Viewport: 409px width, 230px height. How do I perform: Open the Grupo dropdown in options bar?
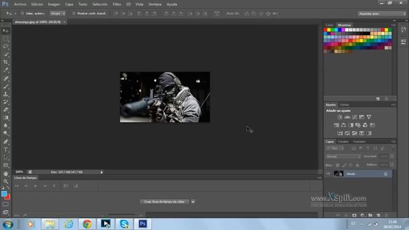[x=58, y=13]
